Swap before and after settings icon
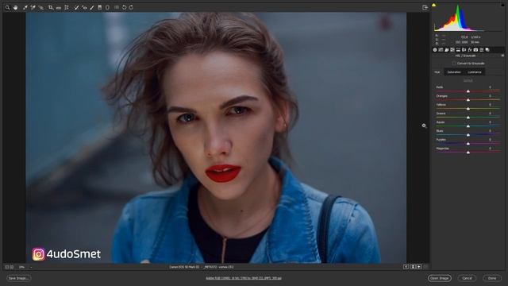The image size is (508, 286). tap(413, 267)
